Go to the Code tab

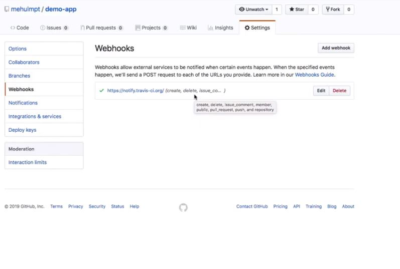pyautogui.click(x=20, y=28)
